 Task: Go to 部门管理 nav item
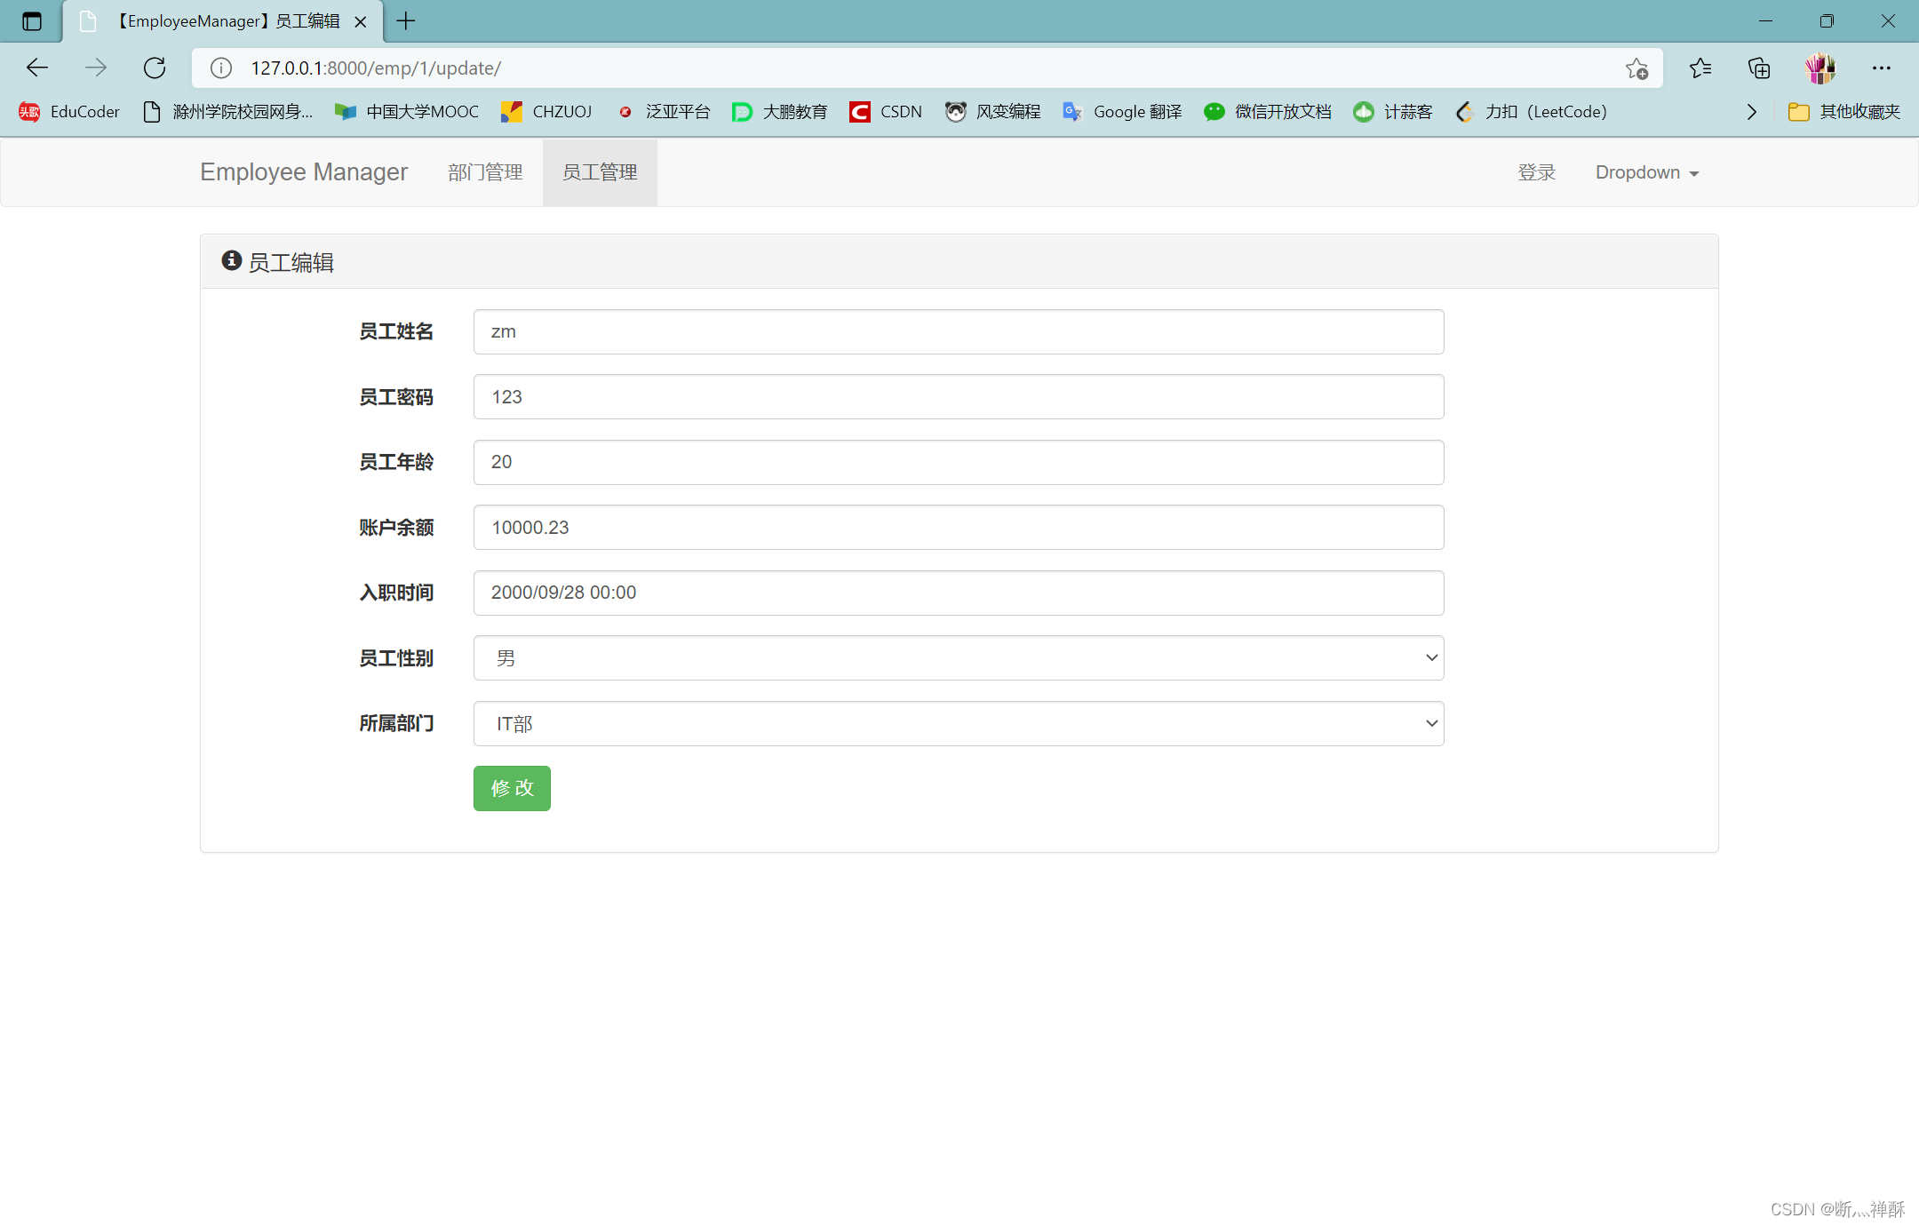coord(485,172)
